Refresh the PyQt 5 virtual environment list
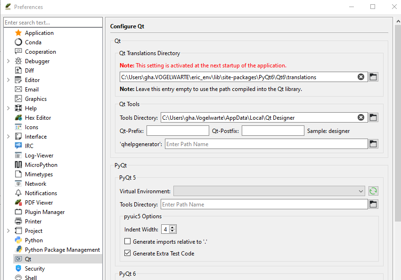The width and height of the screenshot is (401, 280). pos(373,191)
